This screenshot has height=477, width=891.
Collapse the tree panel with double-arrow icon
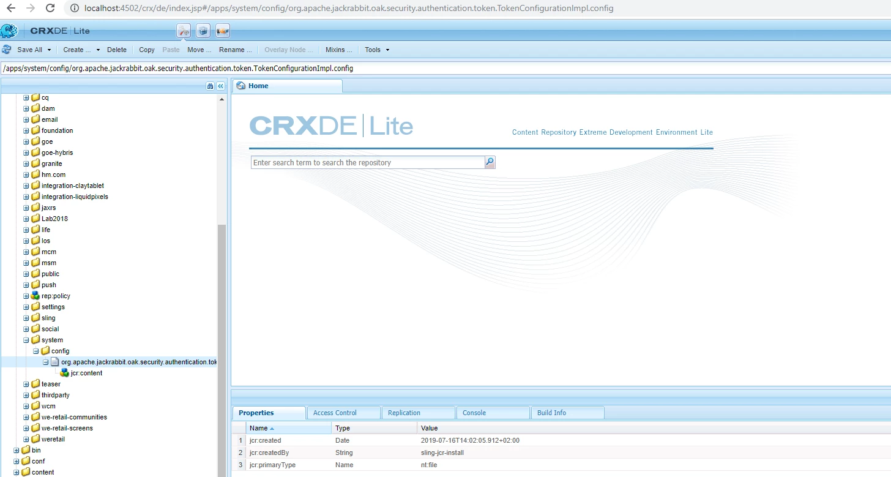click(x=220, y=86)
